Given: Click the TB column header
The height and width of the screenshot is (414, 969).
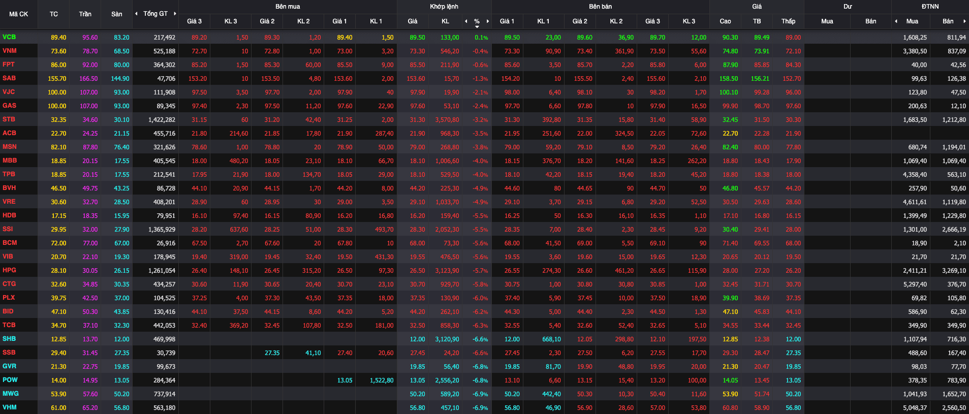Looking at the screenshot, I should point(757,21).
